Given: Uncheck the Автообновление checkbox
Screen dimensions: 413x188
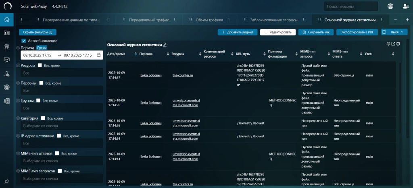Looking at the screenshot, I should [24, 41].
